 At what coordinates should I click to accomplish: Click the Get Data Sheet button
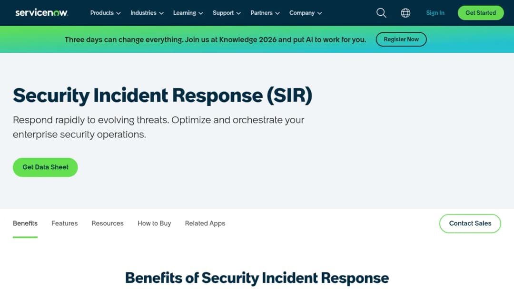tap(45, 167)
